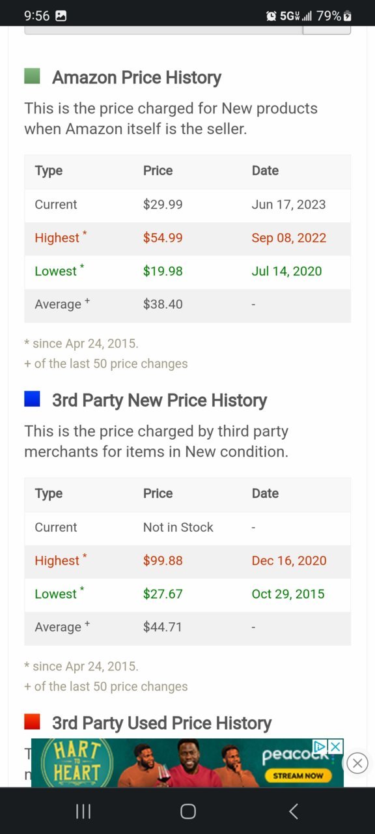Tap the Android back navigation arrow

click(293, 811)
